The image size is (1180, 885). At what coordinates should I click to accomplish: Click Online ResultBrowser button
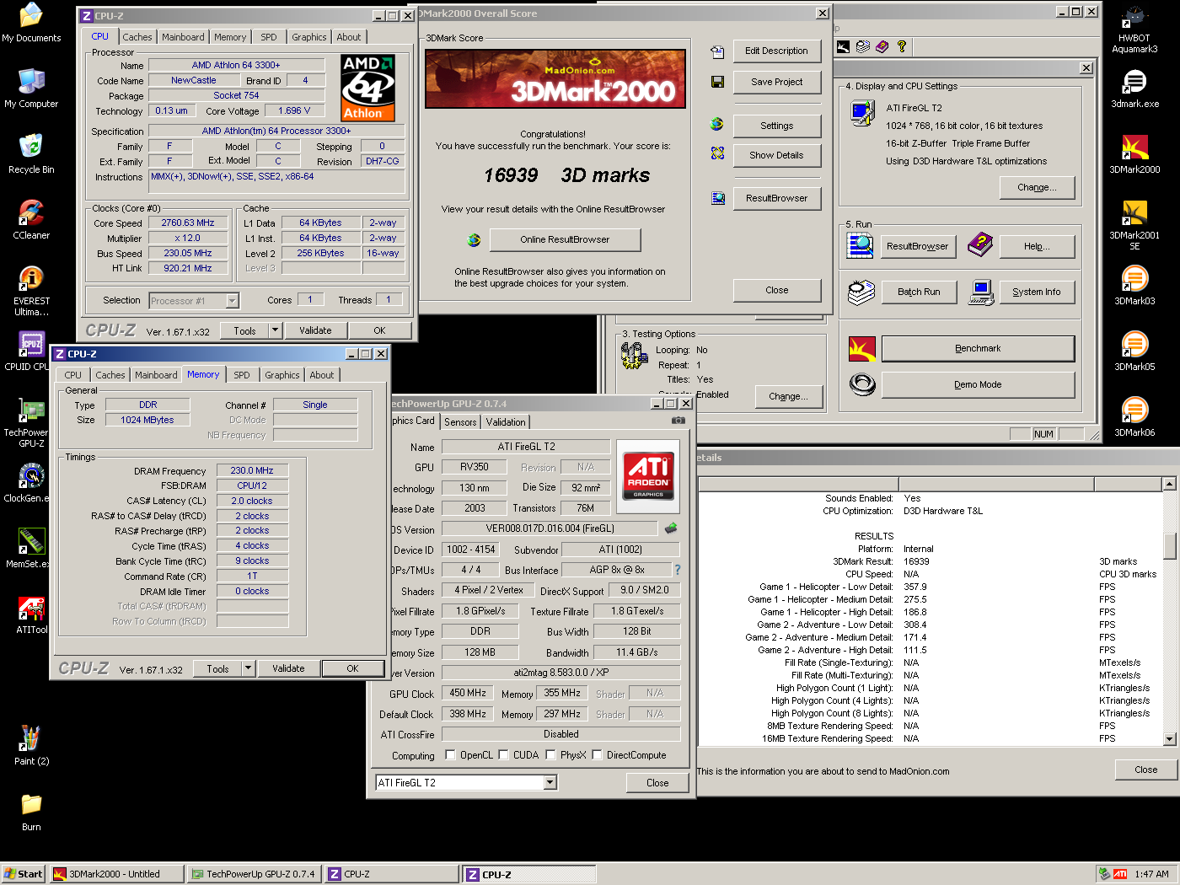(x=565, y=239)
